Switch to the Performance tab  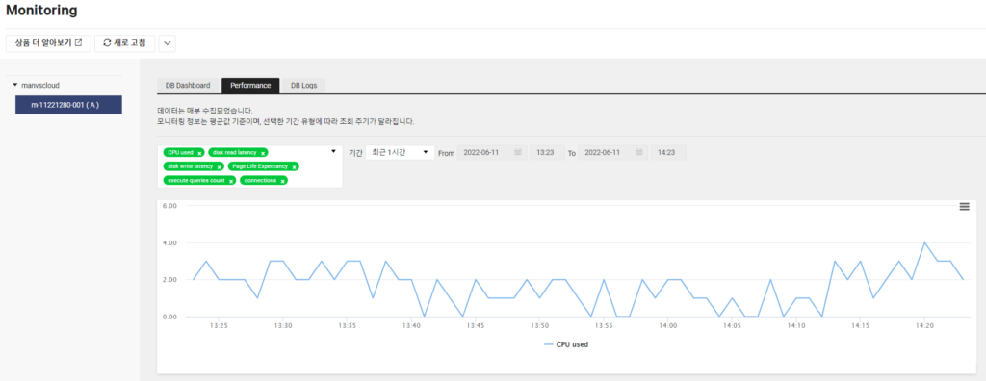point(250,86)
